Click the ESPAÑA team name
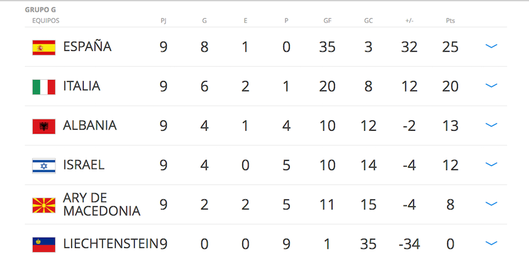 coord(87,47)
